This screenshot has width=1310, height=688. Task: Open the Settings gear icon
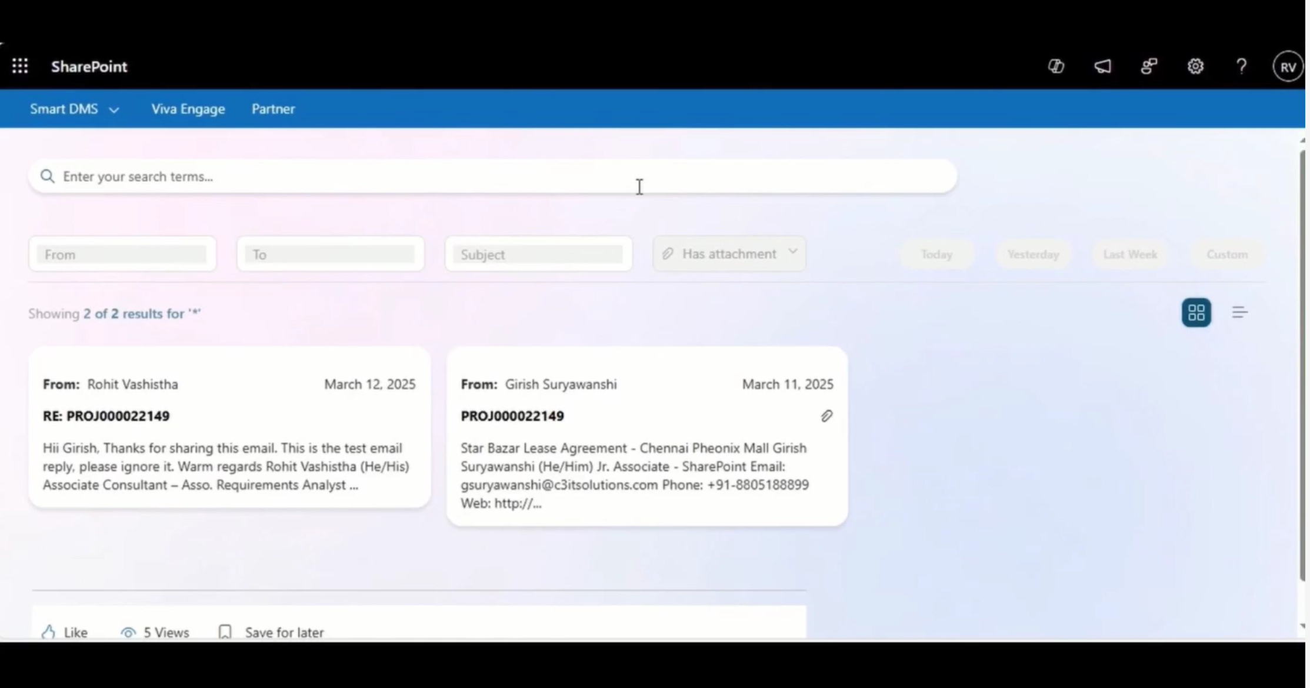click(1195, 66)
